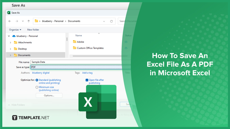230x129 pixels.
Task: Collapse the blueberry - Personal tree node
Action: [9, 36]
